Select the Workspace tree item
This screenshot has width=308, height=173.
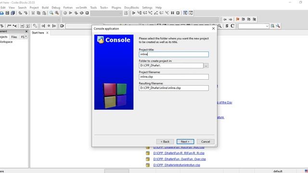(6, 42)
